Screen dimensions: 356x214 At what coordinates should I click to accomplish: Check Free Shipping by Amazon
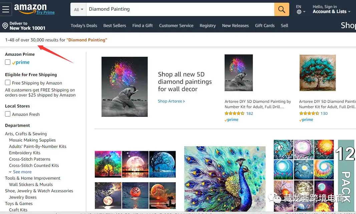(8, 82)
